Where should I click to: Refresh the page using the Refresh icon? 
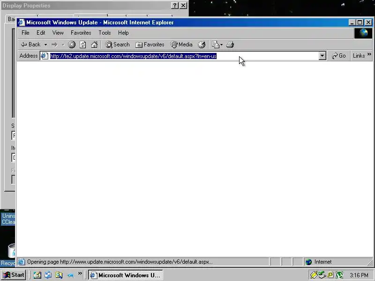tap(83, 44)
